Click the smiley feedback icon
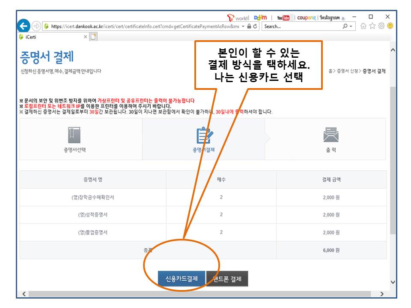 (x=390, y=26)
